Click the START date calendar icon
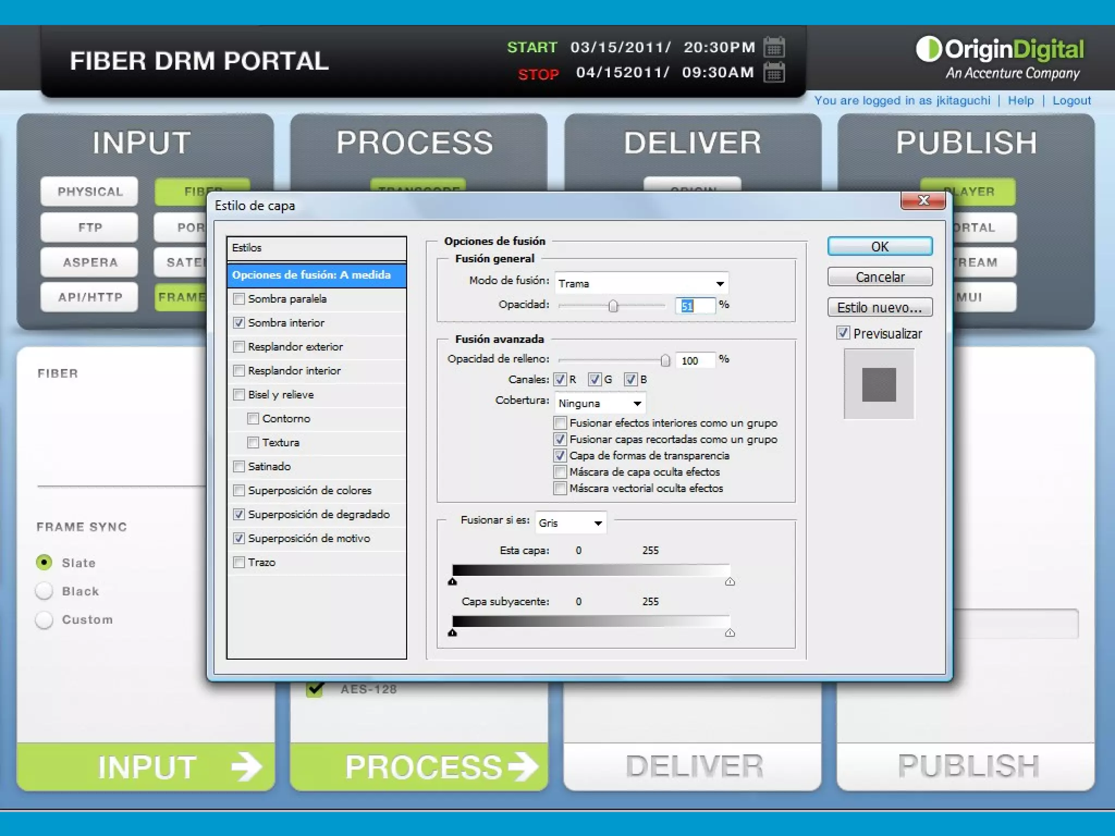Screen dimensions: 1115x836 (x=774, y=48)
